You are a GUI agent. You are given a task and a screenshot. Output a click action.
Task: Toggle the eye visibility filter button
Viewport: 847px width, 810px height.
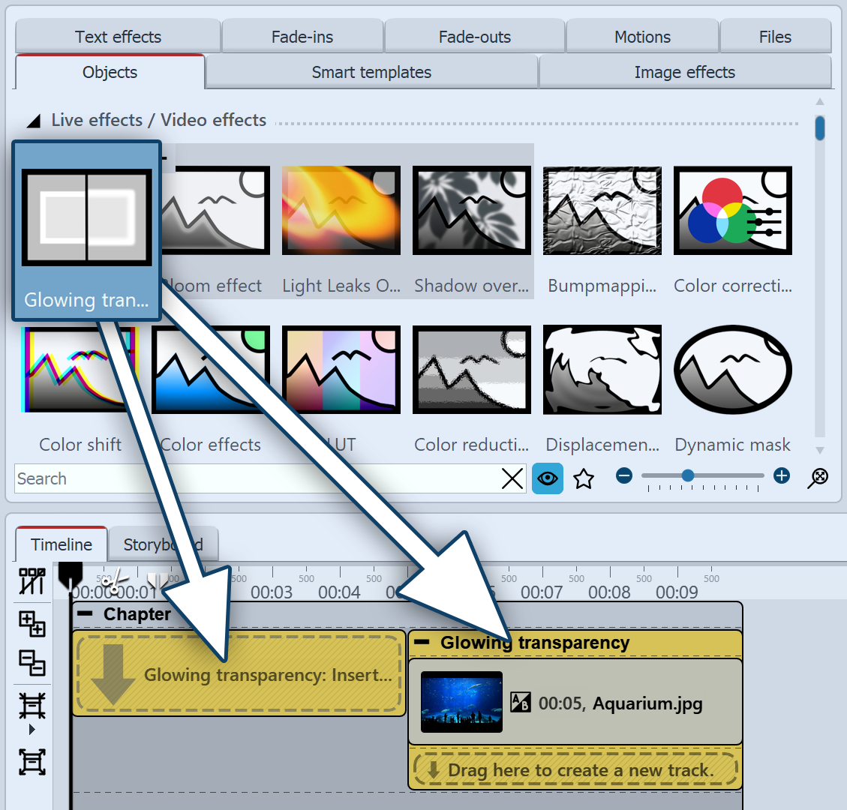click(x=548, y=478)
